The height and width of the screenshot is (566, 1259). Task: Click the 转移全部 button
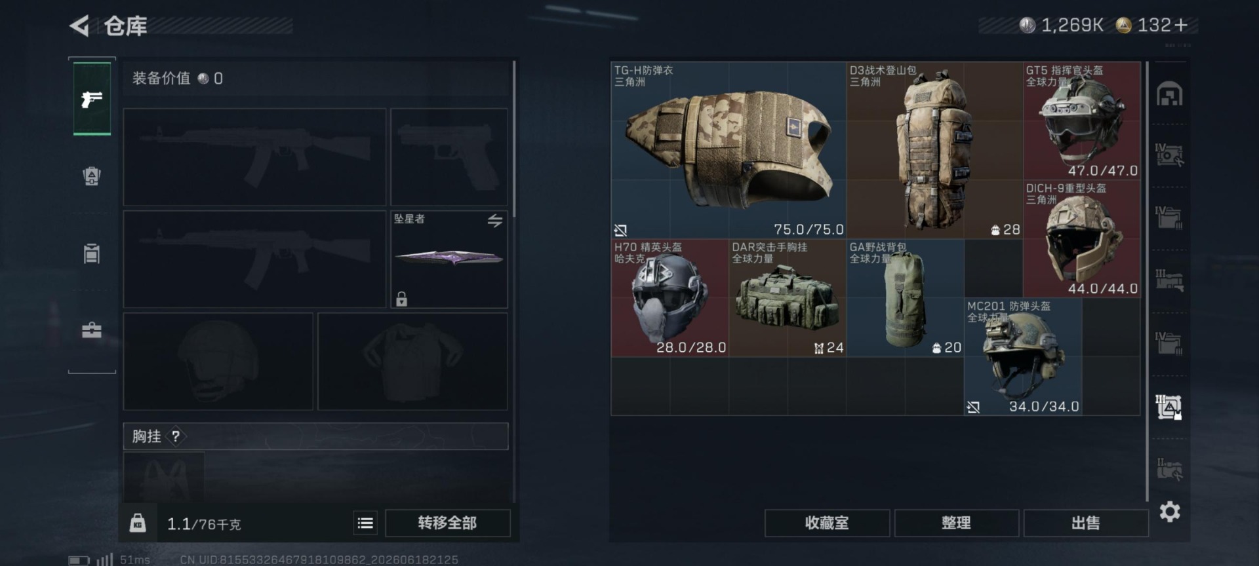(x=448, y=523)
